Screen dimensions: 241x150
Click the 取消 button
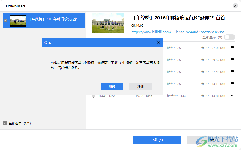(x=211, y=140)
